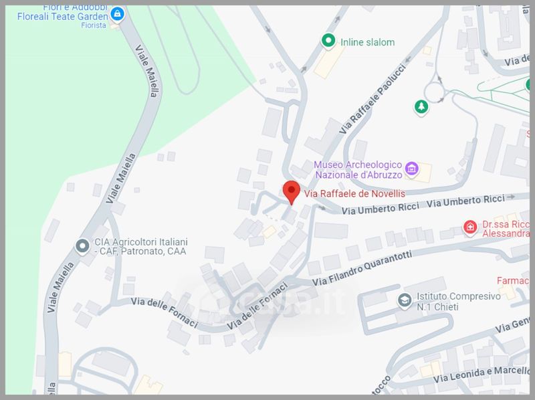Click the Floreali Teate Garden shop icon
This screenshot has width=535, height=400.
[118, 14]
